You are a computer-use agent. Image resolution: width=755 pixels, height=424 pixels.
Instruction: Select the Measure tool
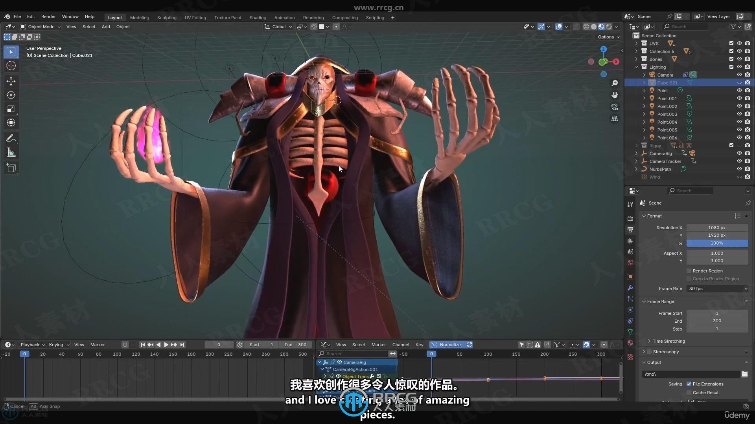point(11,153)
